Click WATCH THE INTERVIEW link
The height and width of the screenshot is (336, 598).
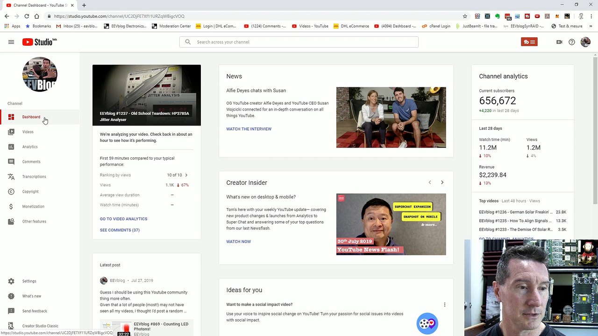249,129
